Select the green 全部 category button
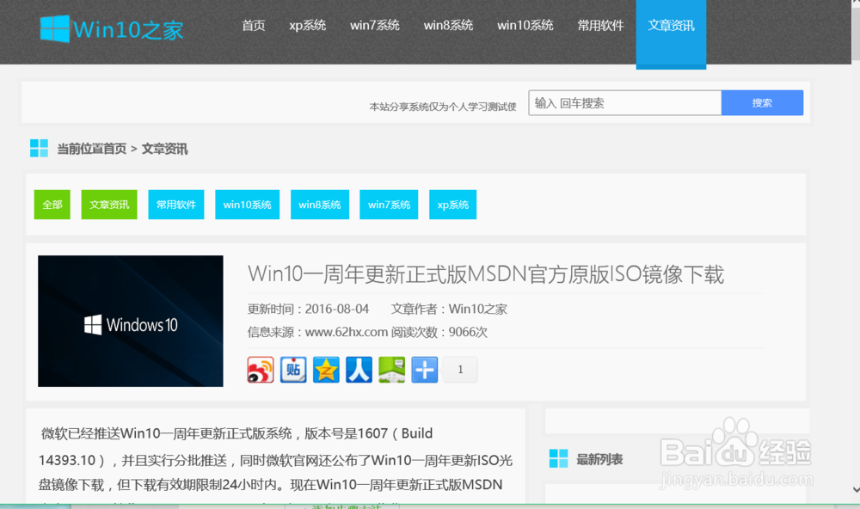The height and width of the screenshot is (509, 860). [x=52, y=205]
